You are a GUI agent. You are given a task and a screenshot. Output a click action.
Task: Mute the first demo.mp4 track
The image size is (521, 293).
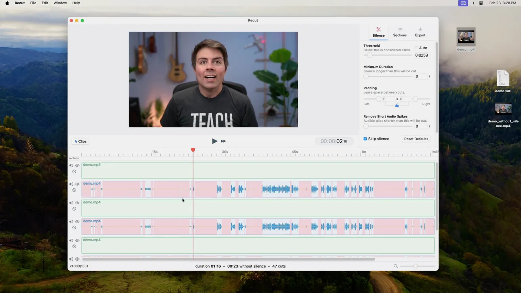71,165
